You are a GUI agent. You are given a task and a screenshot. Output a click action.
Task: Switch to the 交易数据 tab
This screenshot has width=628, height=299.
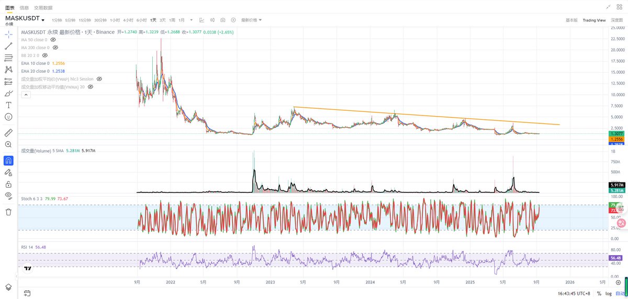[x=43, y=7]
